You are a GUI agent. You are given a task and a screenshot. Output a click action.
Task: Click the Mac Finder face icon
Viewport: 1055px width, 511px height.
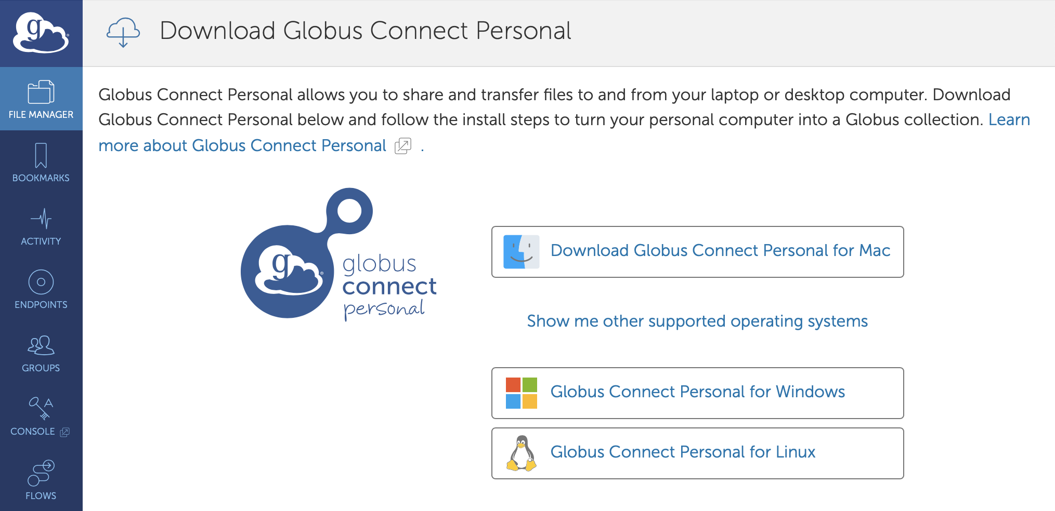521,252
